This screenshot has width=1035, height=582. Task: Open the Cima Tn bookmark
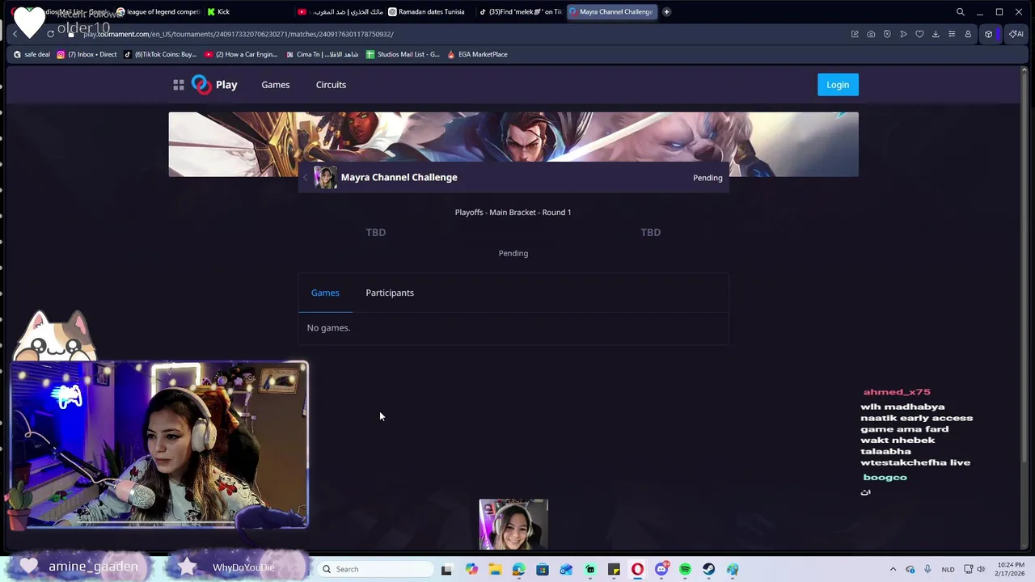tap(322, 54)
